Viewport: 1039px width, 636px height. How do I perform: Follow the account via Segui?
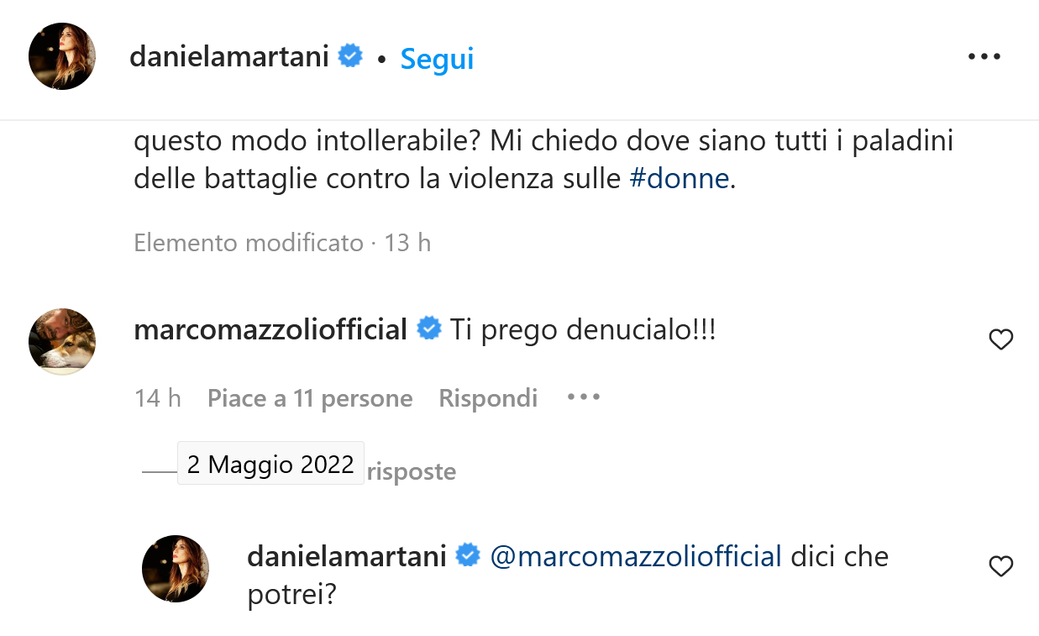pyautogui.click(x=437, y=59)
